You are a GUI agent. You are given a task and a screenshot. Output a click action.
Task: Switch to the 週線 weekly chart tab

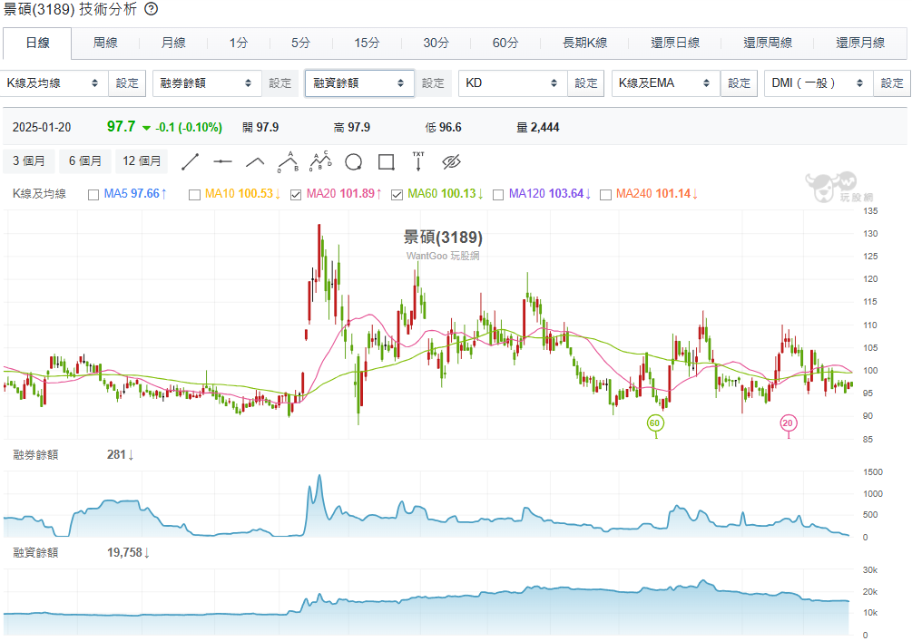coord(105,43)
